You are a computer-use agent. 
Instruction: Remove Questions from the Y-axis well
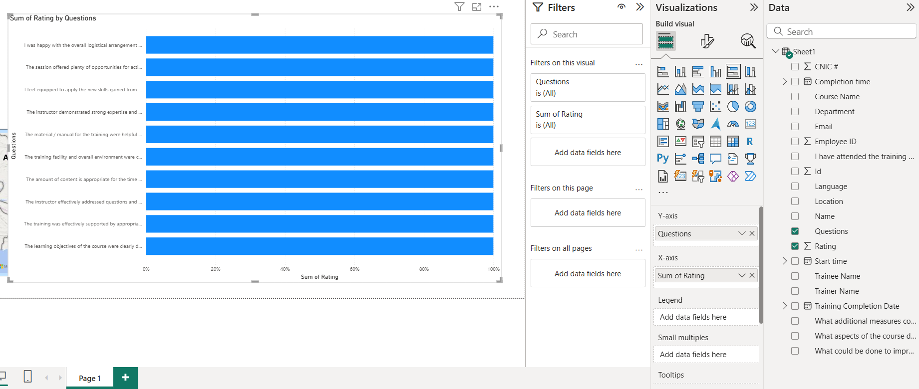click(x=752, y=233)
